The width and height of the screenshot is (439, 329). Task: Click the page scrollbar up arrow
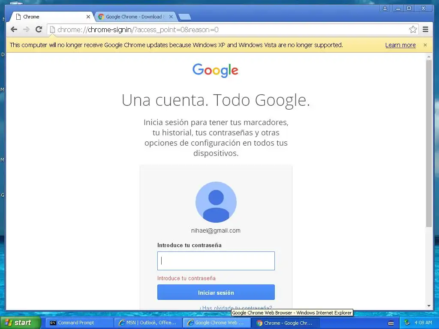(x=429, y=57)
